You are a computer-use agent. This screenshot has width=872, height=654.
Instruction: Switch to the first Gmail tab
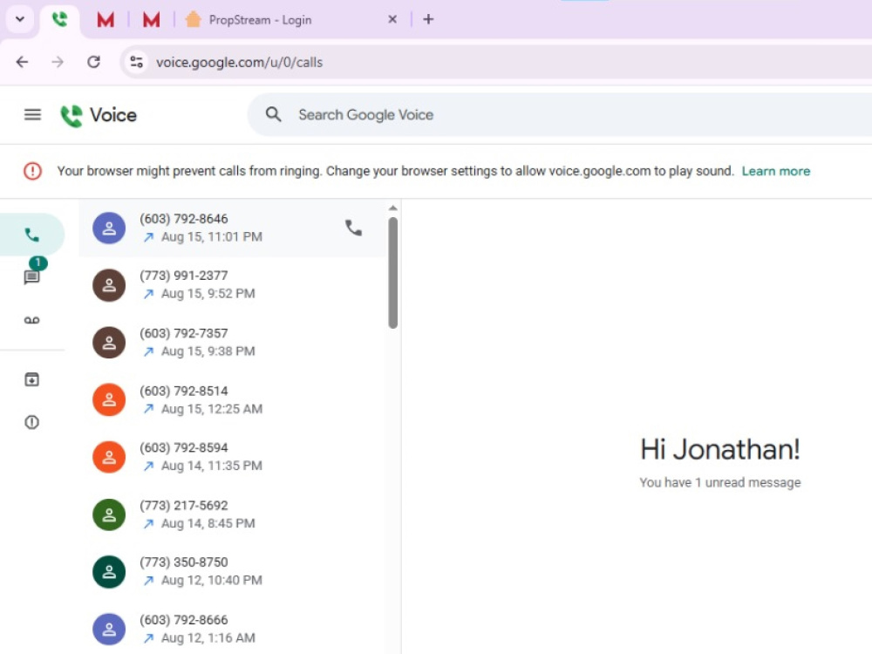point(106,20)
